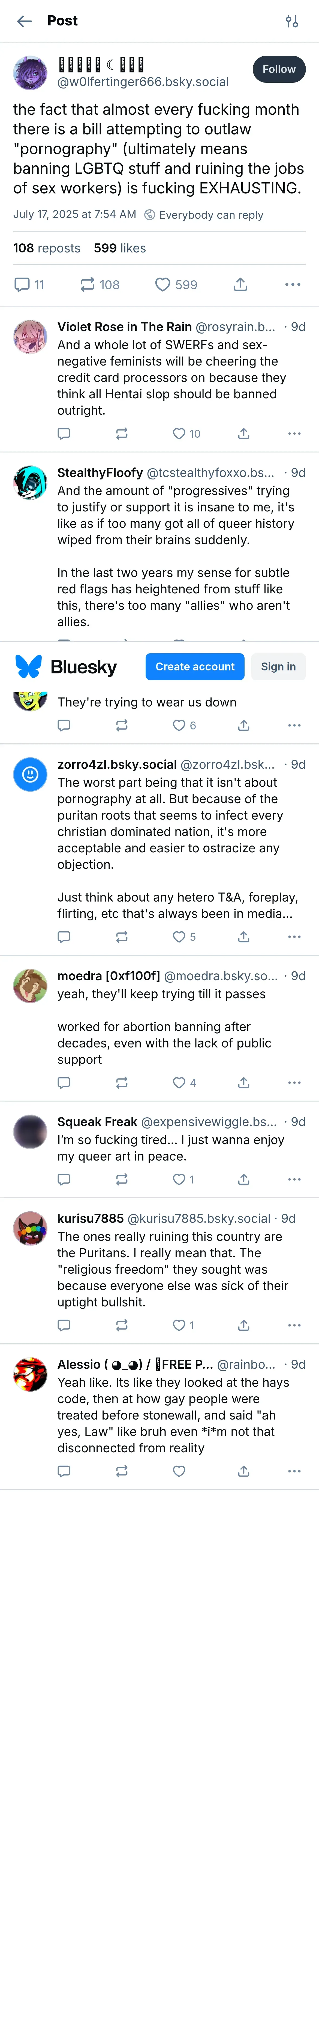The width and height of the screenshot is (319, 2017).
Task: Repost moedra's reply
Action: [x=122, y=1083]
